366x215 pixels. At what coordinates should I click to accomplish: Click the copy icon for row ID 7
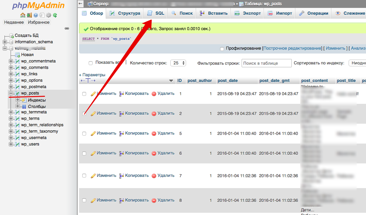pyautogui.click(x=121, y=176)
